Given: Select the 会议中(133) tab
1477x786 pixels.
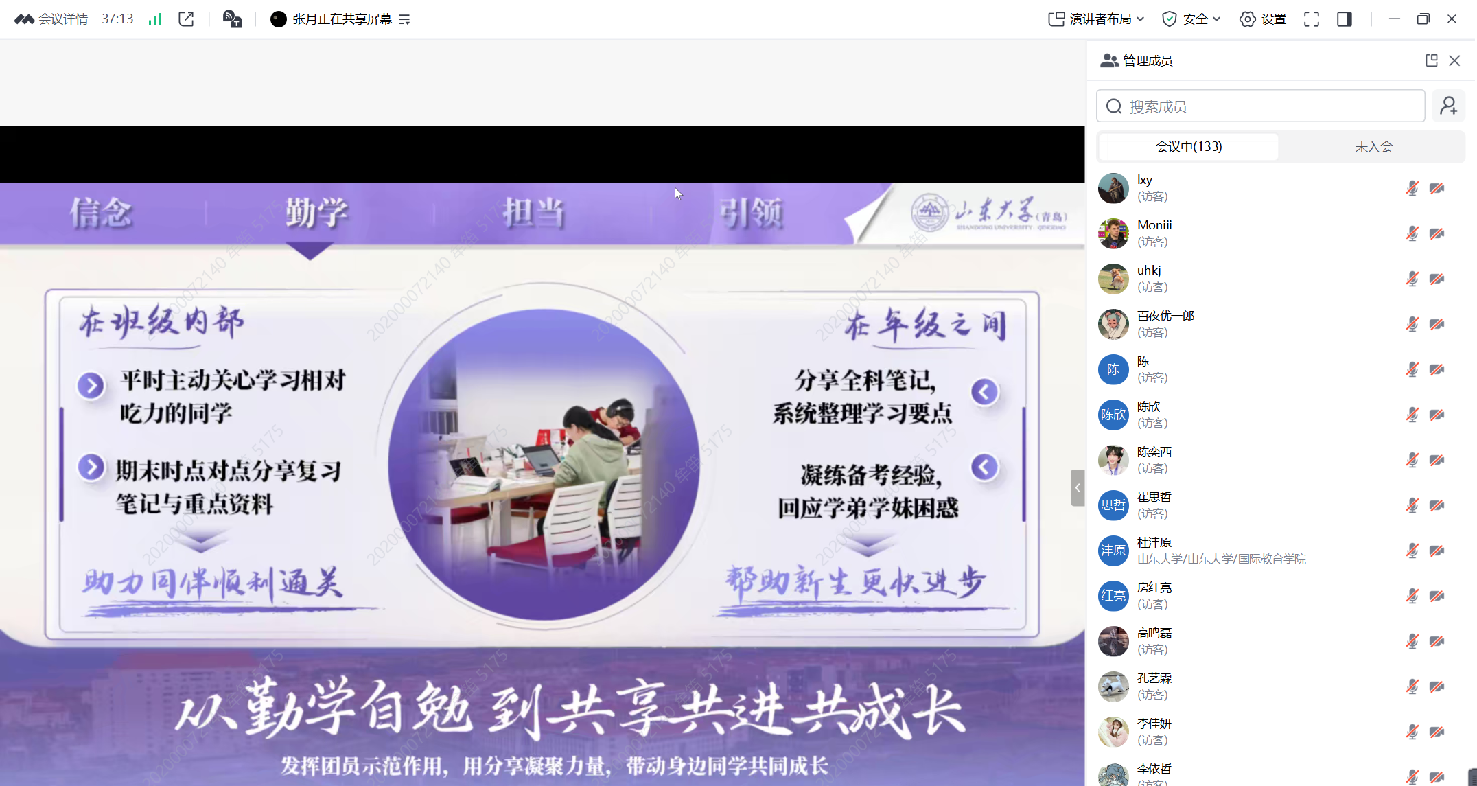Looking at the screenshot, I should (x=1188, y=146).
